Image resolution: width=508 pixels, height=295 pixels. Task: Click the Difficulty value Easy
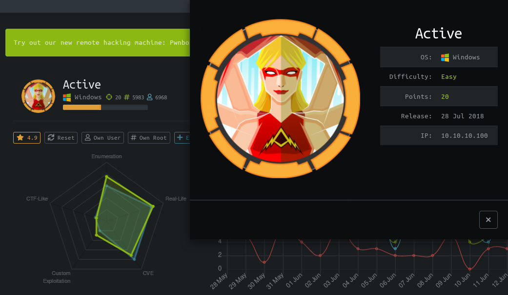pos(449,77)
